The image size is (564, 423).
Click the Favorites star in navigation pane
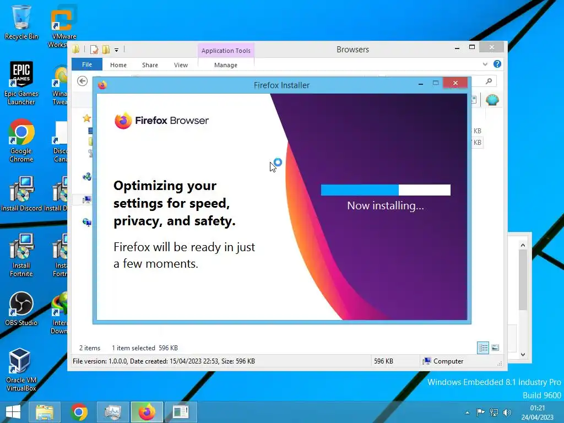pos(86,118)
